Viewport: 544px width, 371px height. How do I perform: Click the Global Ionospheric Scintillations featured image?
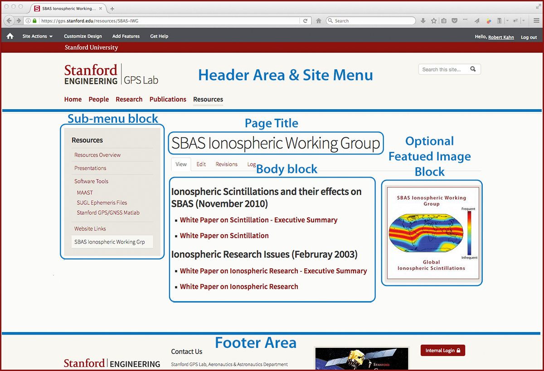(432, 233)
